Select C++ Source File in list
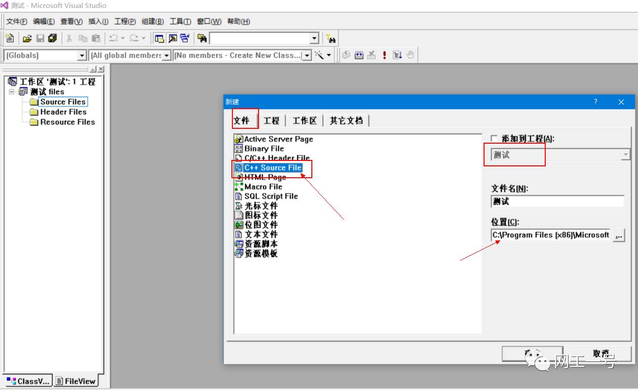Screen dimensions: 638x390 coord(268,168)
